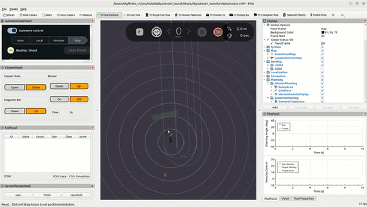The height and width of the screenshot is (207, 367).
Task: Select the 2D Rough Goal Pose tool
Action: 158,15
